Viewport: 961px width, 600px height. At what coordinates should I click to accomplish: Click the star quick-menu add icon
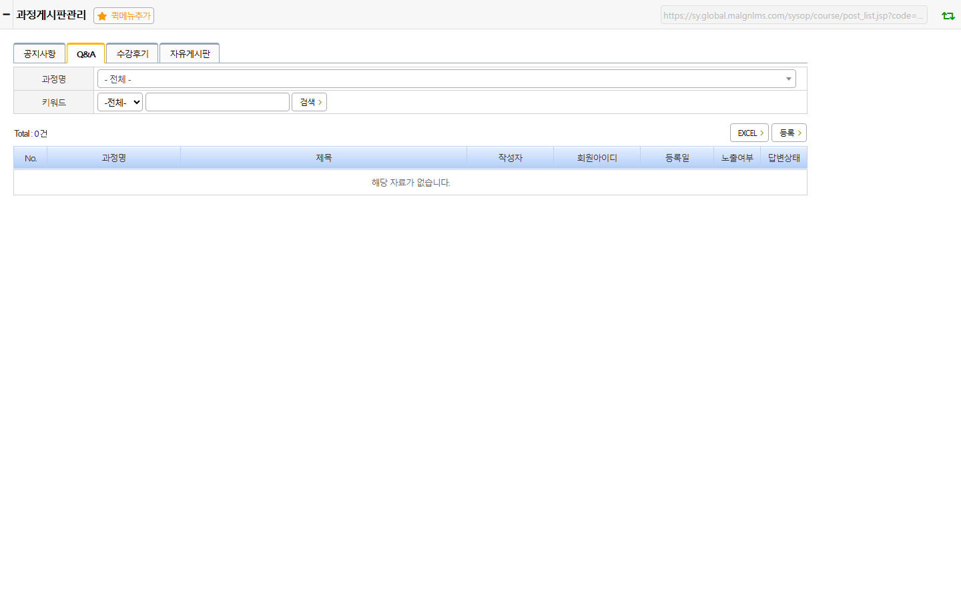pos(102,16)
